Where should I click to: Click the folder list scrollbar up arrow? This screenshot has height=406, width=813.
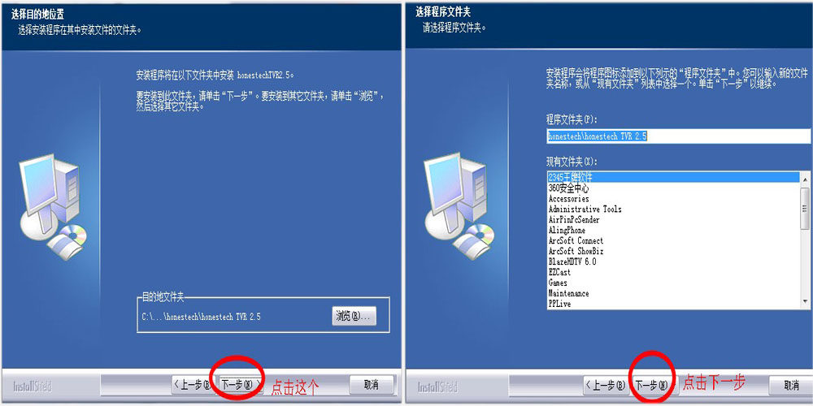(805, 179)
